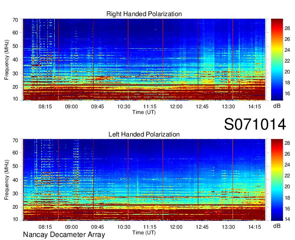Click the 18 dB tick on Left Handed colorbar
The width and height of the screenshot is (295, 240).
click(287, 197)
